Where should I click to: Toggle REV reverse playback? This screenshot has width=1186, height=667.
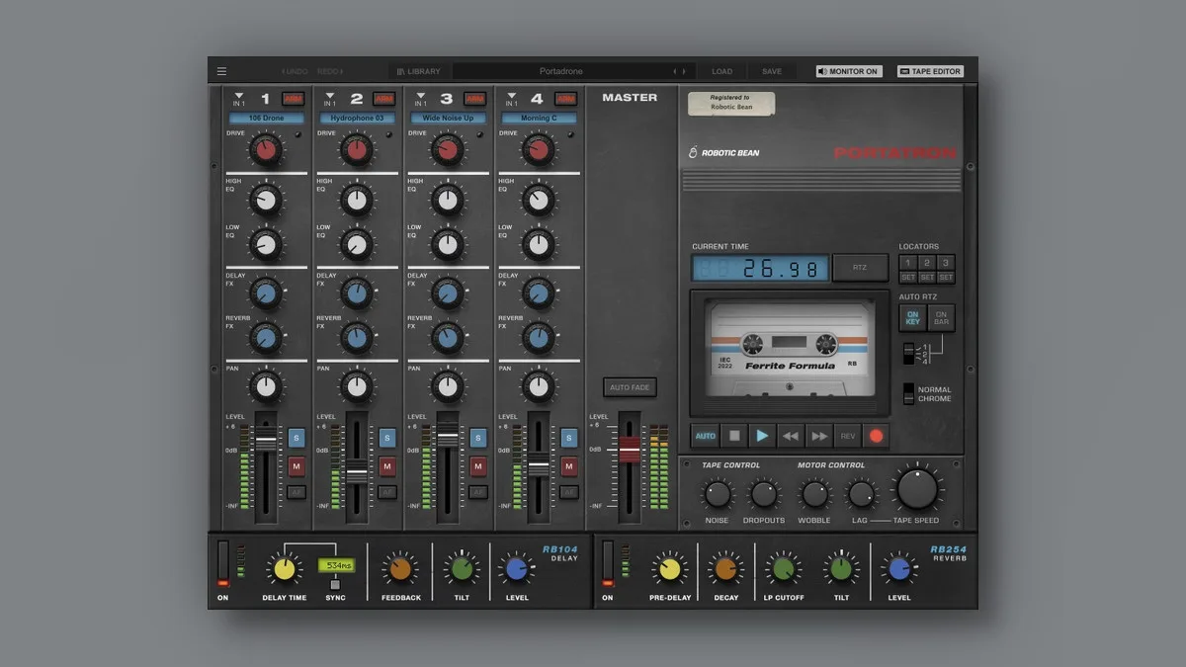tap(848, 435)
